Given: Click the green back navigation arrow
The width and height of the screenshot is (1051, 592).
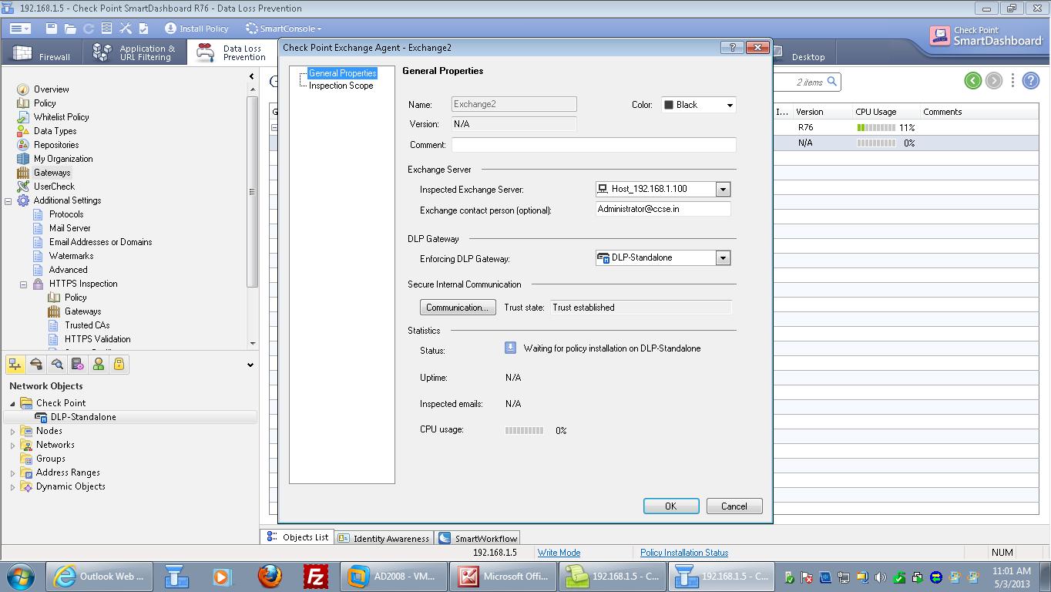Looking at the screenshot, I should pyautogui.click(x=972, y=81).
